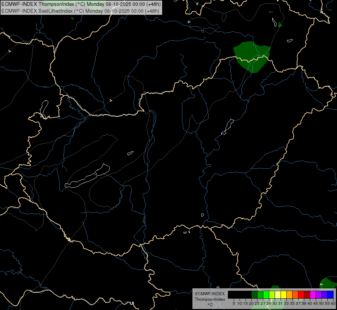The width and height of the screenshot is (337, 310).
Task: Pick the purple 45-50 legend swatch
Action: pos(319,294)
